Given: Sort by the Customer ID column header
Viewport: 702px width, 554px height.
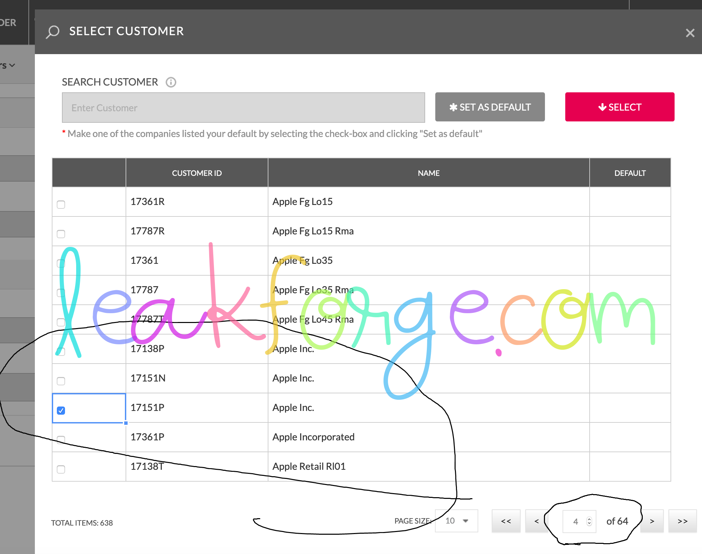Looking at the screenshot, I should pyautogui.click(x=197, y=173).
